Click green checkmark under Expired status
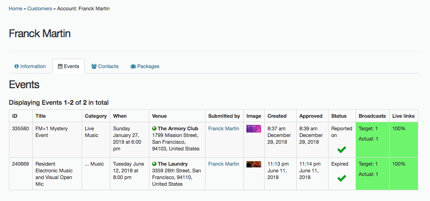Image resolution: width=430 pixels, height=201 pixels. (x=342, y=178)
